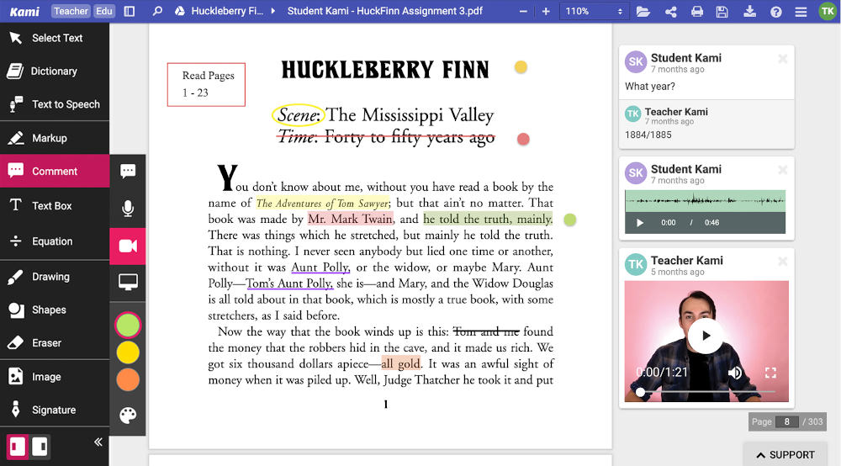Click the file name HuckFinn Assignment 3.pdf
The image size is (841, 466).
(384, 11)
